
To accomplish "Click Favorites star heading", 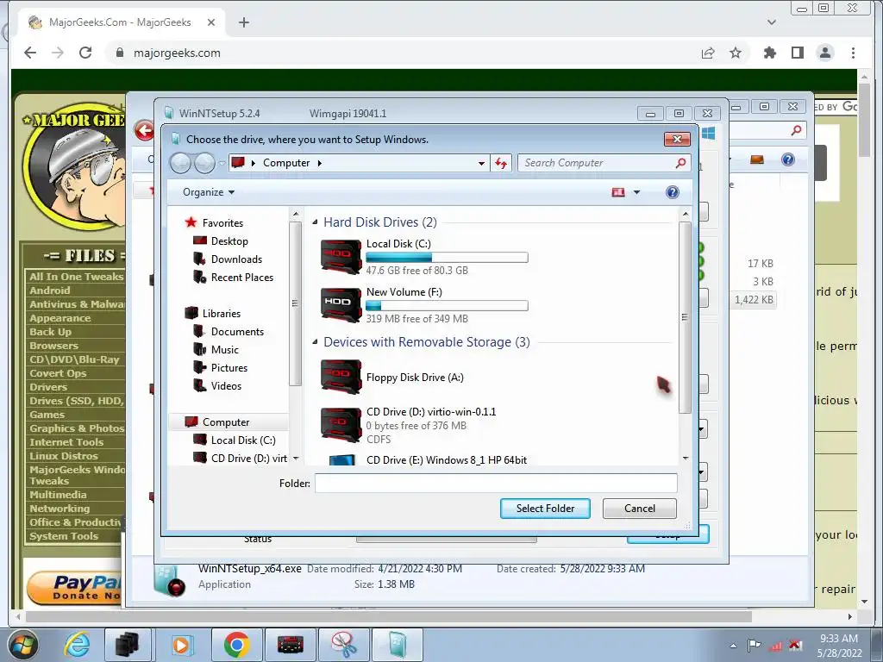I will (222, 223).
